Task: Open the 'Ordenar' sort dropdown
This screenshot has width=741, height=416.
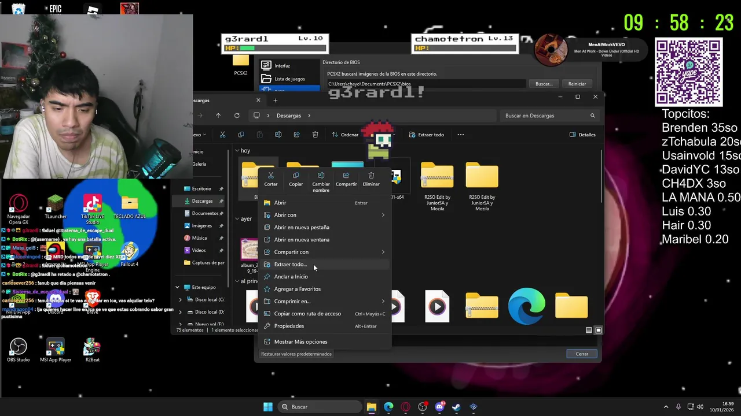Action: coord(346,135)
